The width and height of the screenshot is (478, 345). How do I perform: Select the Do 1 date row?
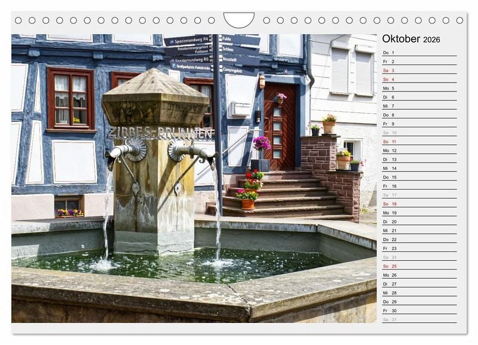pyautogui.click(x=419, y=53)
